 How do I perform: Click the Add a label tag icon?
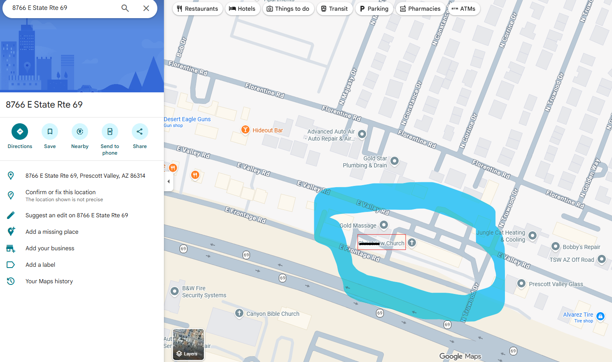(x=11, y=265)
